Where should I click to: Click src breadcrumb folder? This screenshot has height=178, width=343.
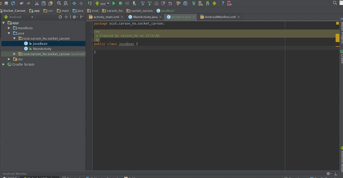[48, 11]
